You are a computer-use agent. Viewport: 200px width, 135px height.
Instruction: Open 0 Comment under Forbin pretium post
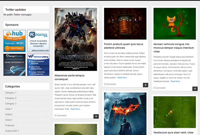(x=110, y=84)
